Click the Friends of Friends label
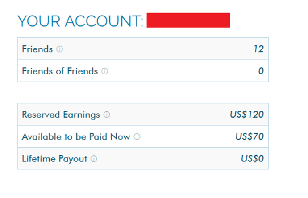This screenshot has height=198, width=308. tap(60, 71)
